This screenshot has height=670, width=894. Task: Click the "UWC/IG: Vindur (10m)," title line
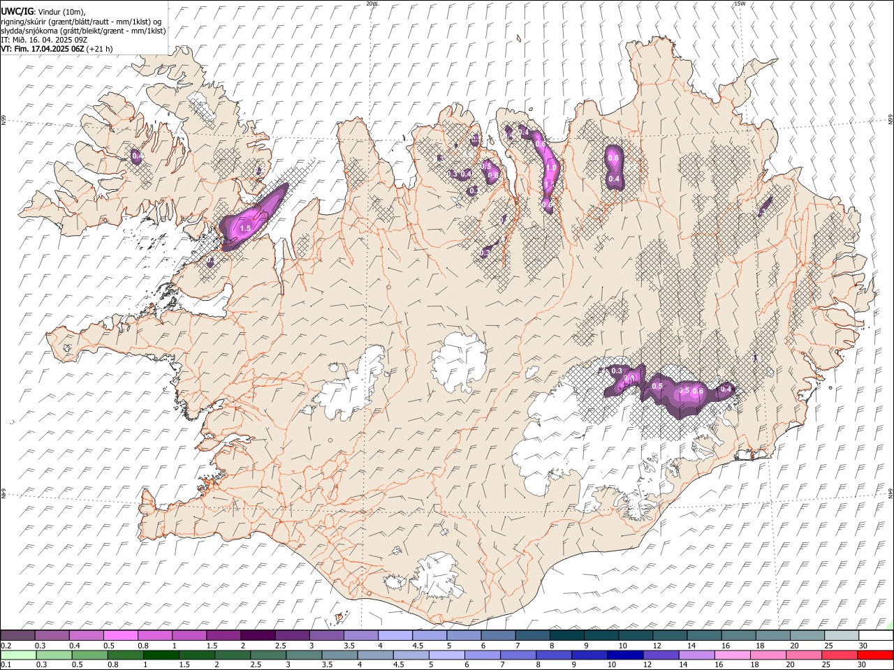43,12
